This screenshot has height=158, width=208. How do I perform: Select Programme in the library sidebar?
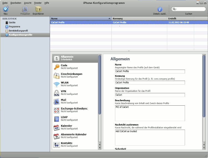tap(14, 27)
